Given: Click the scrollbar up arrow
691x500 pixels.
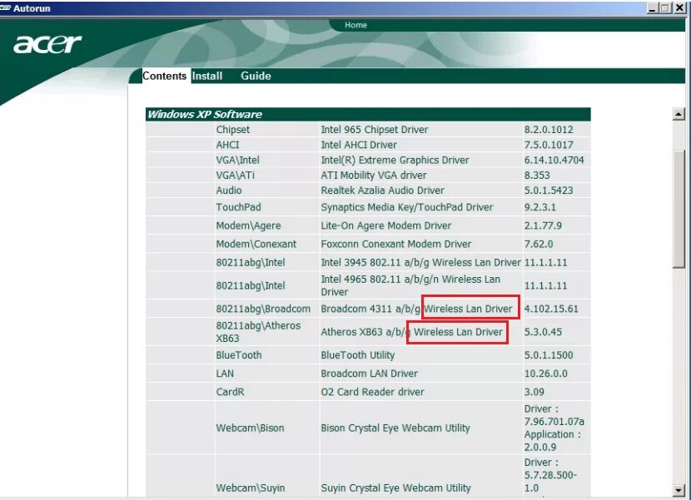Looking at the screenshot, I should 679,114.
